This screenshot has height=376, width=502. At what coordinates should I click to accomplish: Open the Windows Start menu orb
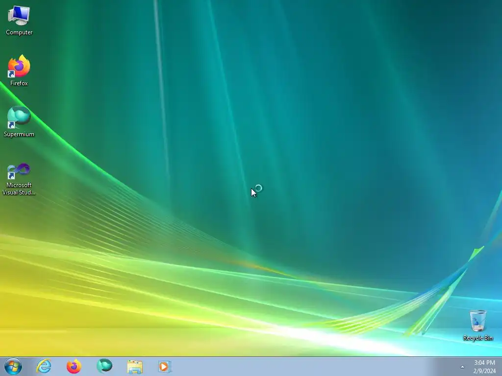pos(13,366)
